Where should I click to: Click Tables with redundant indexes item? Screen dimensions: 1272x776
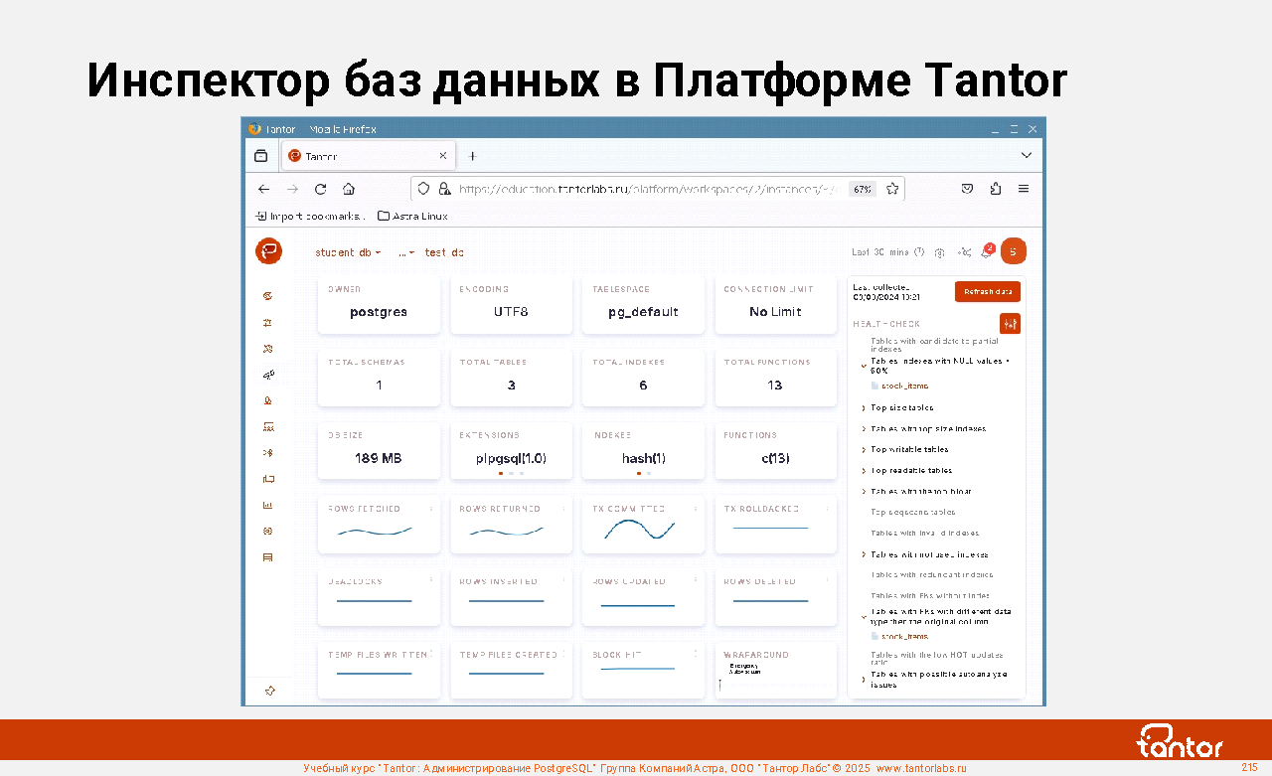point(932,574)
